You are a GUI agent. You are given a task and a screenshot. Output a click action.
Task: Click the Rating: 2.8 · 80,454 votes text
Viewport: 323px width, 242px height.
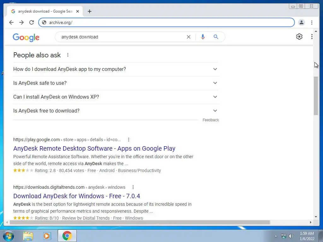tap(59, 170)
